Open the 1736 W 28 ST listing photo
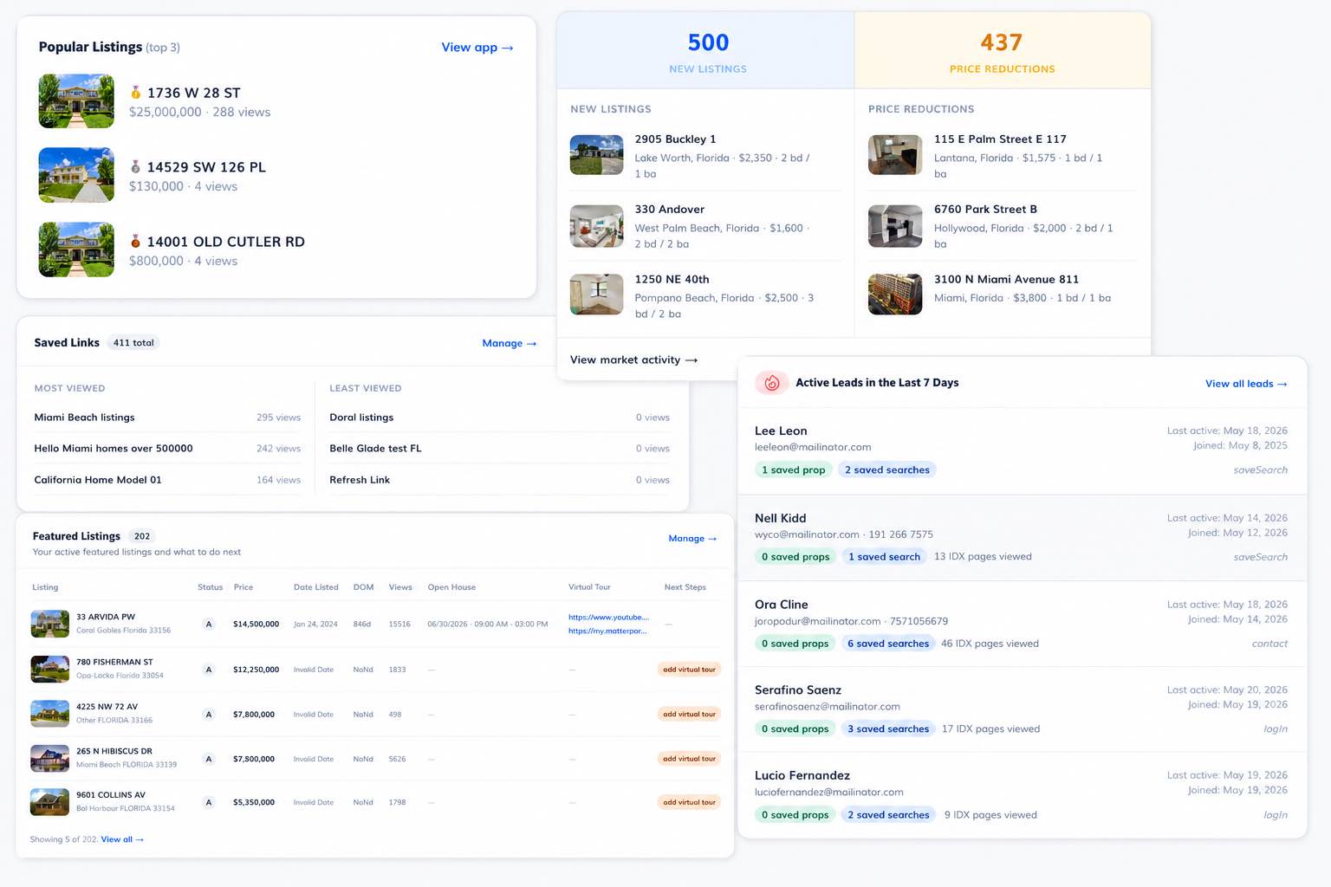Viewport: 1331px width, 887px height. 76,100
